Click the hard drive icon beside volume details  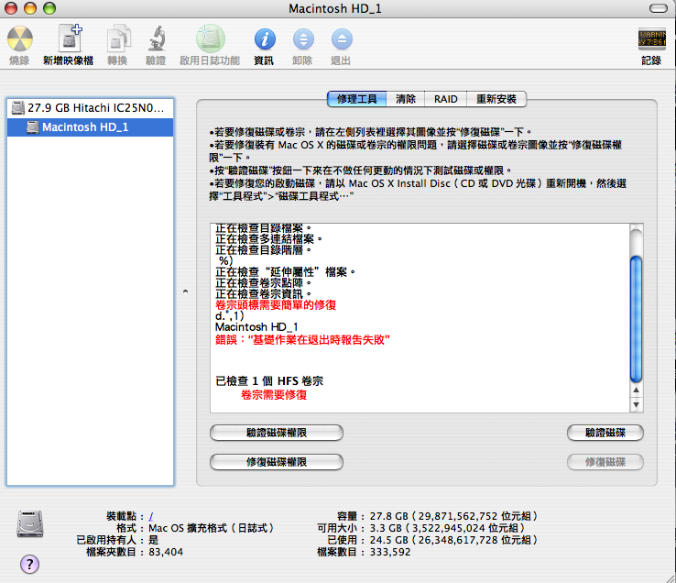[29, 523]
